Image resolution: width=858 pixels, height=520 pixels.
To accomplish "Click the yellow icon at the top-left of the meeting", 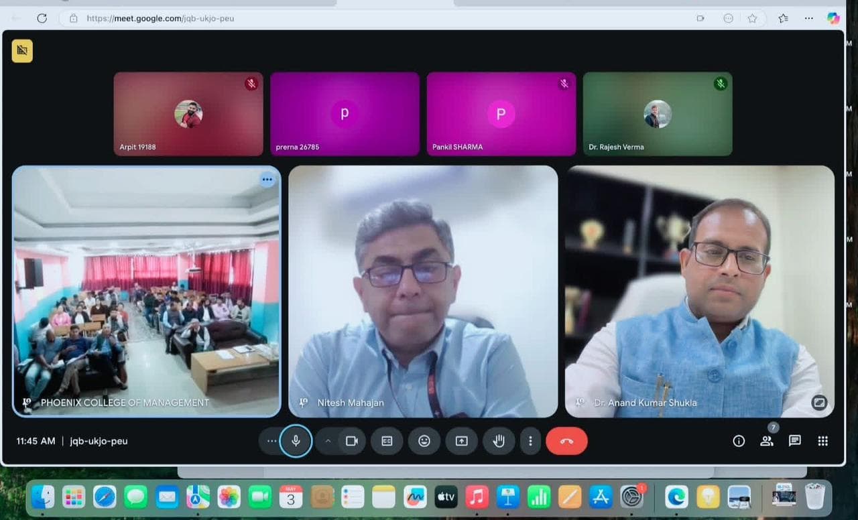I will (x=22, y=51).
